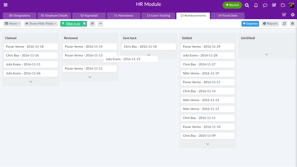Expand more cards in Settled column
This screenshot has width=297, height=167.
point(208,144)
